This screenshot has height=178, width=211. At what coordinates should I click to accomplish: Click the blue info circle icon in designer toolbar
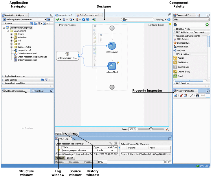click(83, 20)
